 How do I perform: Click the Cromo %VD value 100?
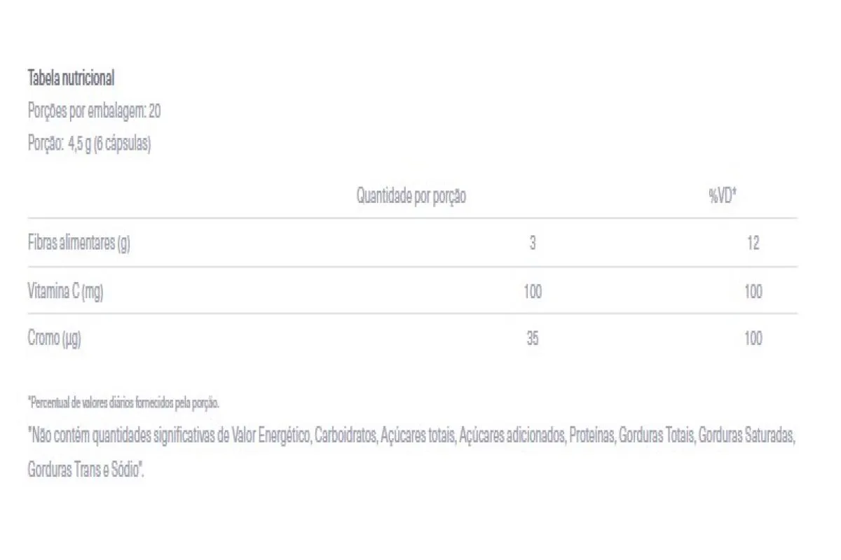(x=753, y=339)
